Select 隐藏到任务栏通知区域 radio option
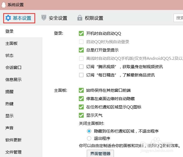The image size is (183, 157). click(89, 131)
